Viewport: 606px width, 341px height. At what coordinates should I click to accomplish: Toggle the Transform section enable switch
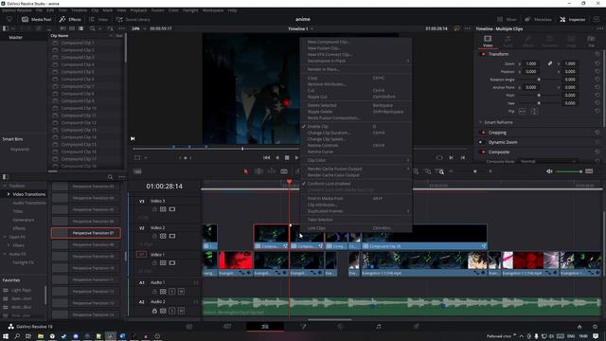483,54
